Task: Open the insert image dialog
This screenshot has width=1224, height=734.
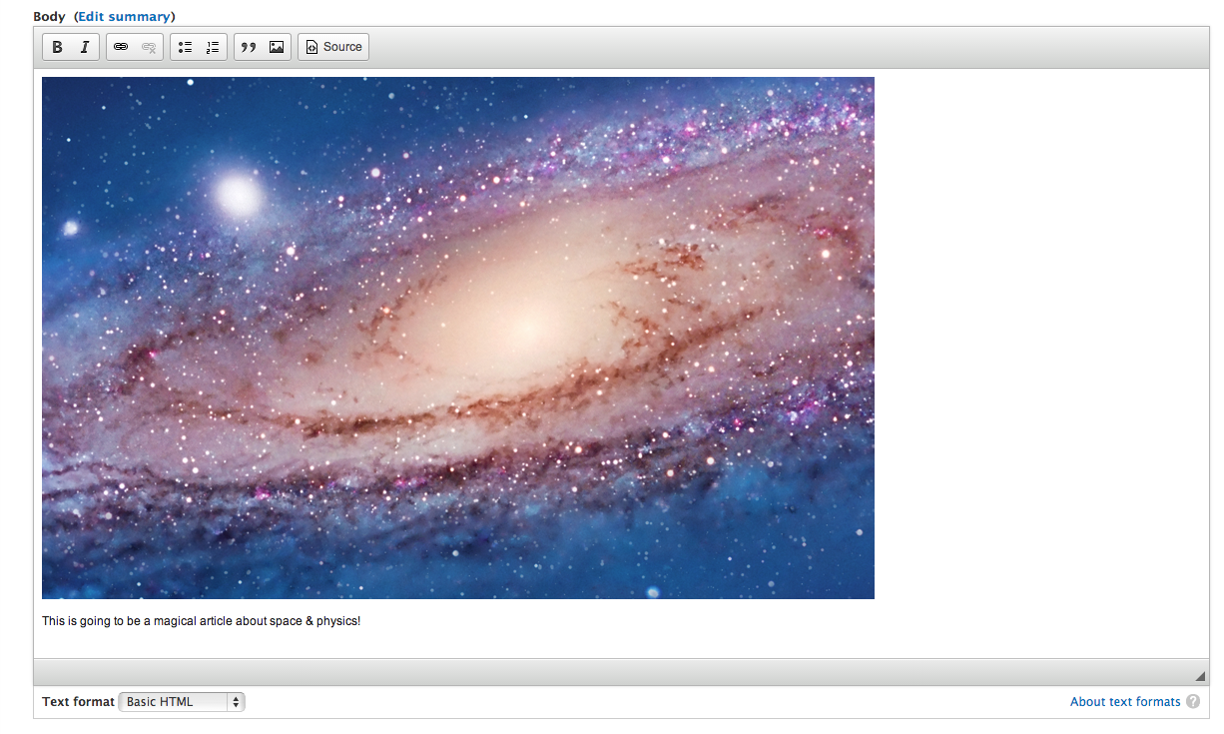Action: coord(277,47)
